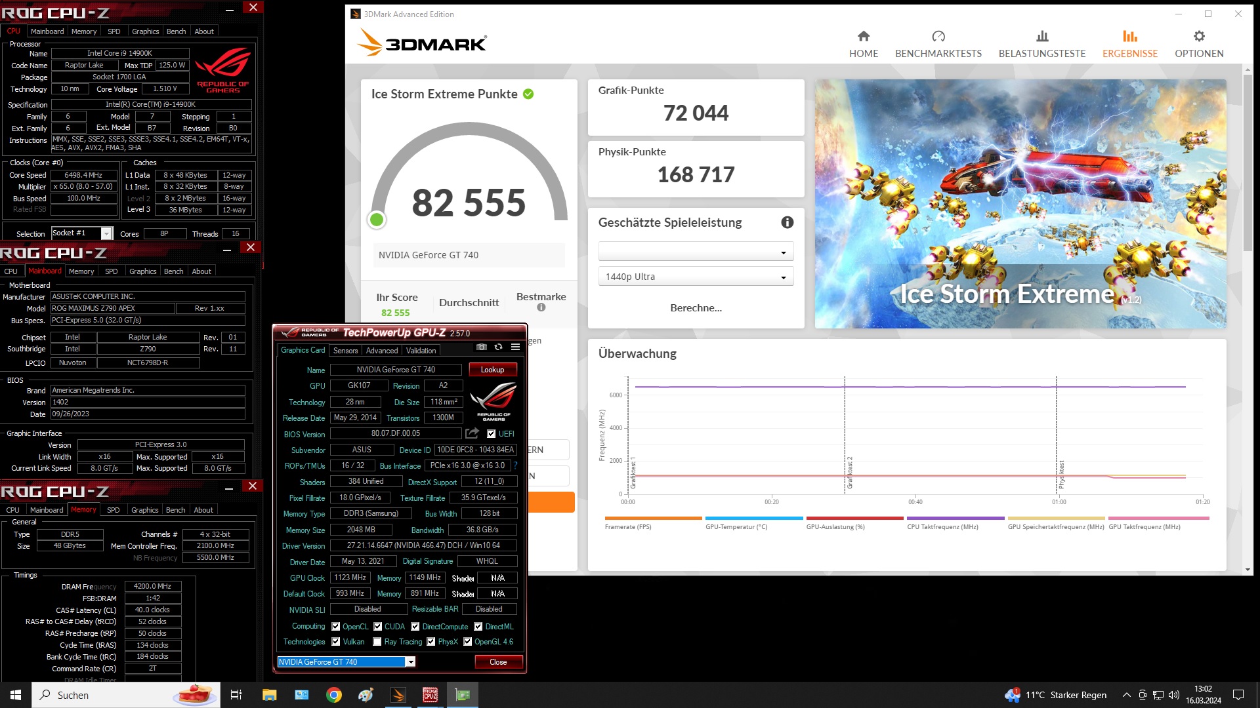Open the notification center icon
The height and width of the screenshot is (708, 1260).
pos(1238,695)
